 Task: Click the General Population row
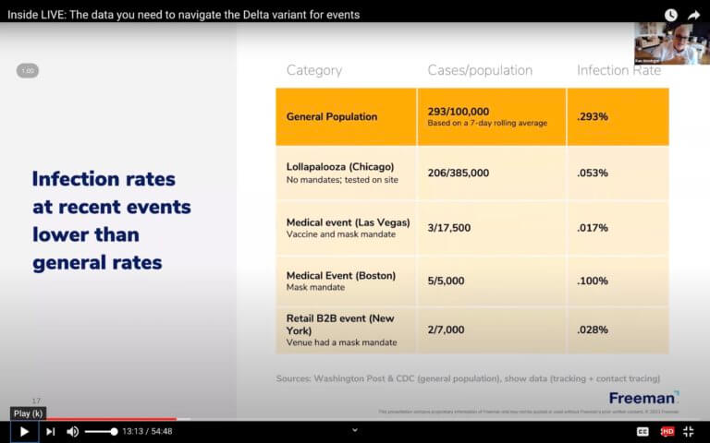[472, 116]
